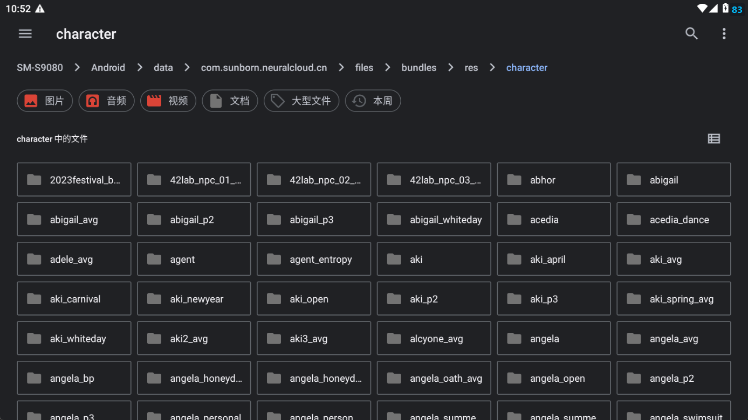Open the aki_whiteday folder
Viewport: 748px width, 420px height.
(74, 338)
